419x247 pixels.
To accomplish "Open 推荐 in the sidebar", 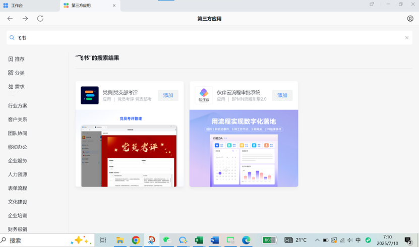I will coord(16,59).
